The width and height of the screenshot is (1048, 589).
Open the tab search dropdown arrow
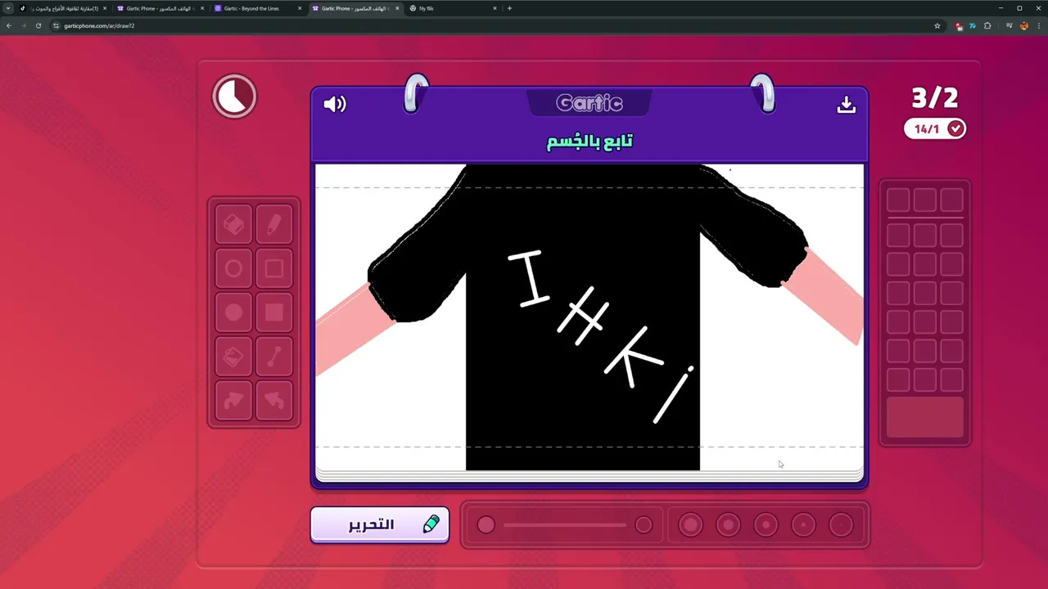pos(8,8)
